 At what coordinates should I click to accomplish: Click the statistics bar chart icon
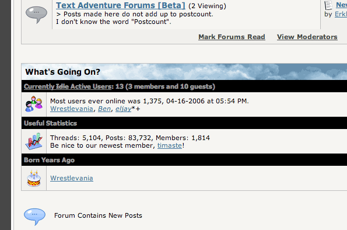[34, 141]
